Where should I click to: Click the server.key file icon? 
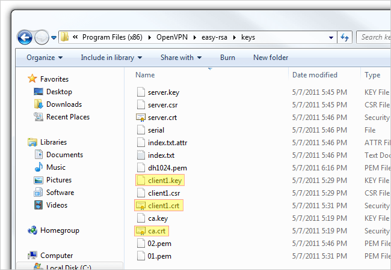click(141, 92)
